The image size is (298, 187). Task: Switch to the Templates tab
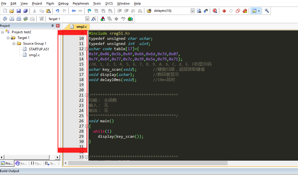click(51, 164)
